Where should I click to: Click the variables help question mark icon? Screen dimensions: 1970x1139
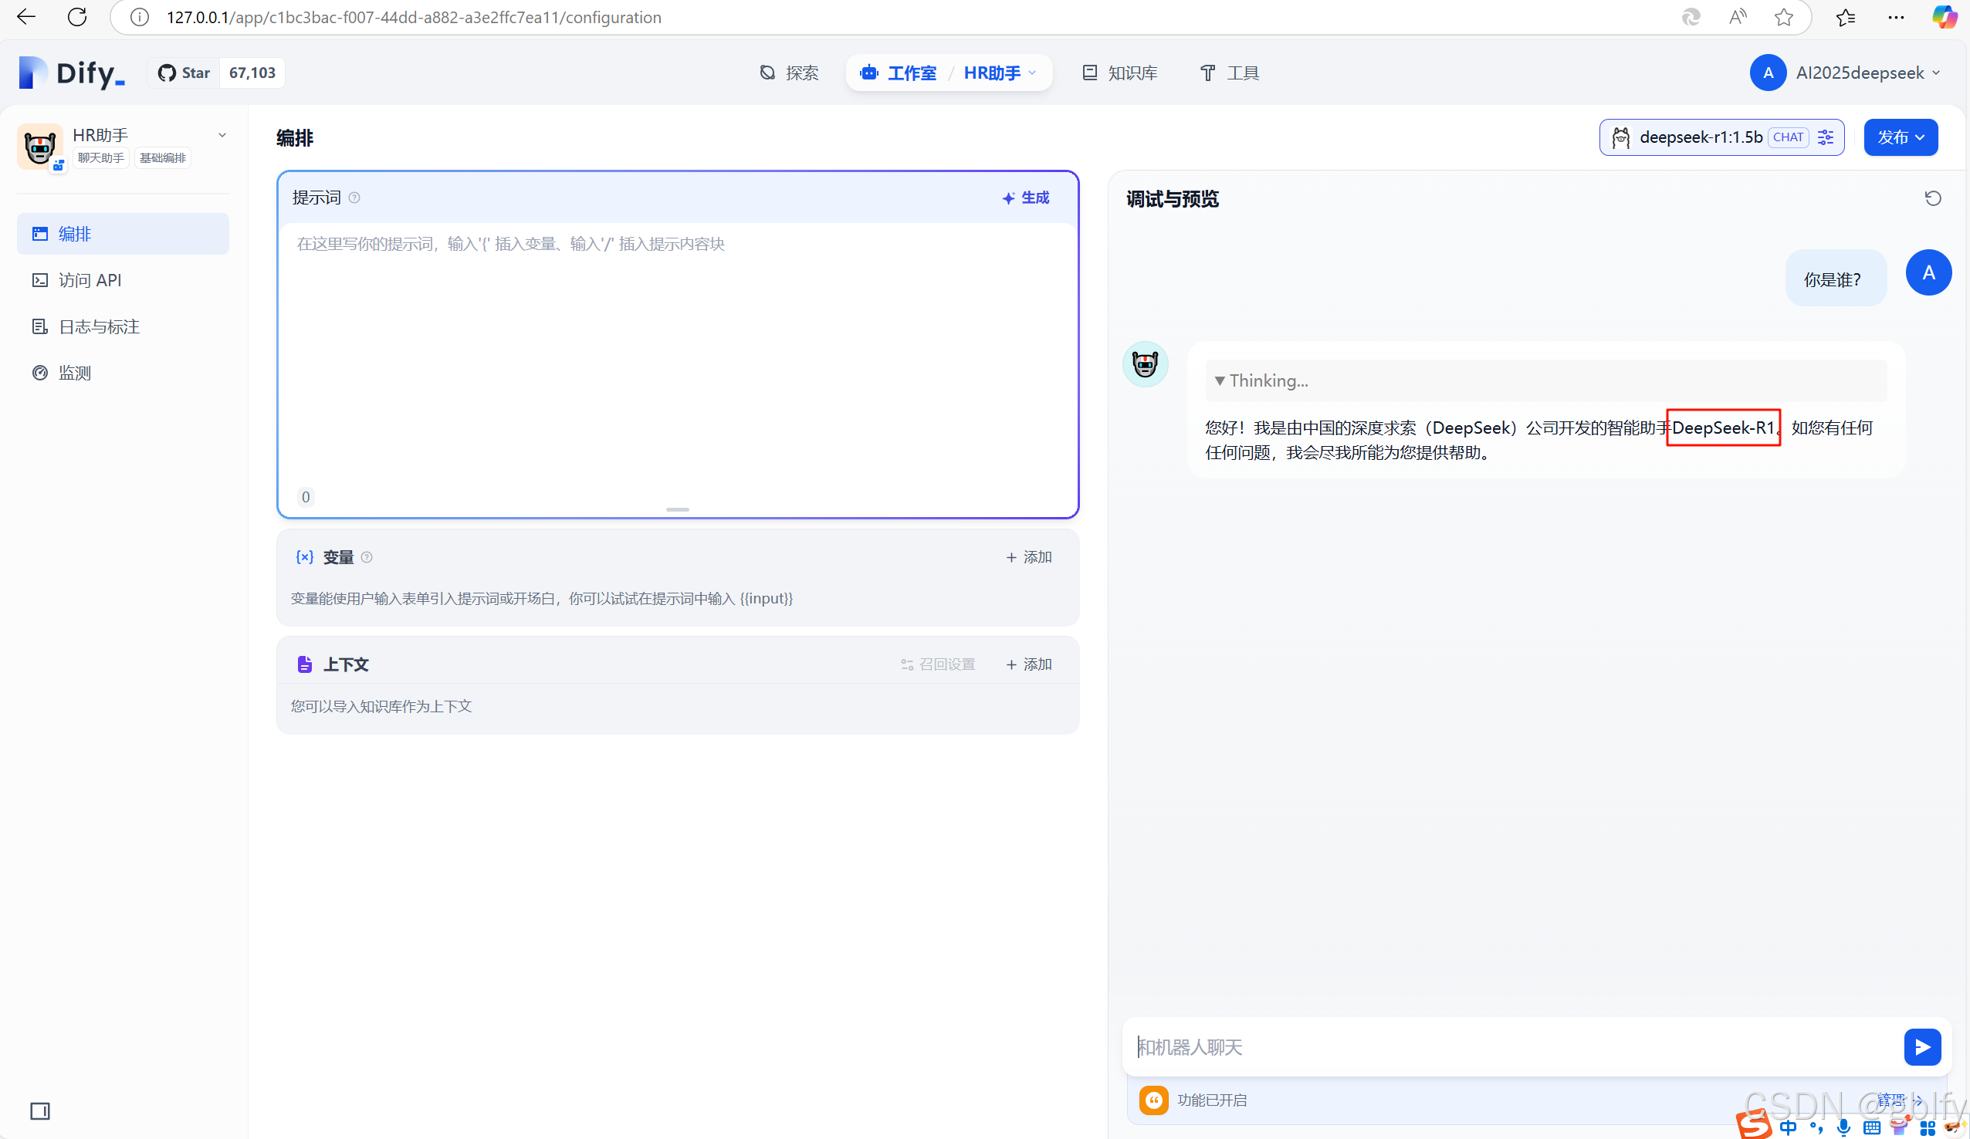click(367, 557)
